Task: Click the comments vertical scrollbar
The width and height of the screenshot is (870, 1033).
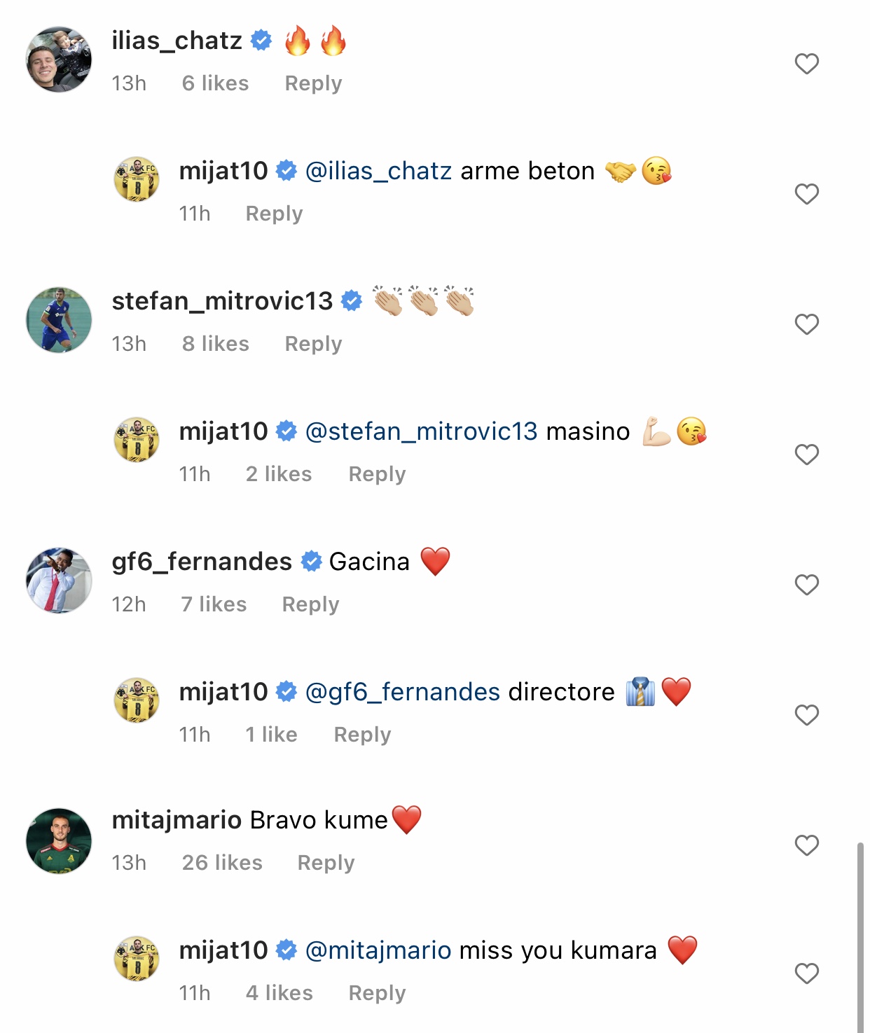Action: 860,938
